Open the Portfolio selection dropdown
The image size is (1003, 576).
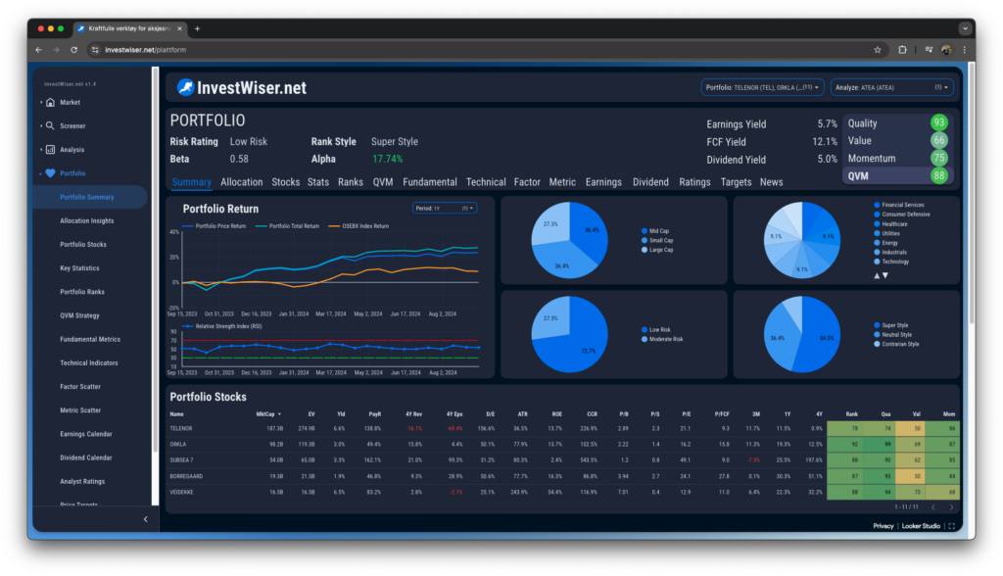pyautogui.click(x=762, y=88)
